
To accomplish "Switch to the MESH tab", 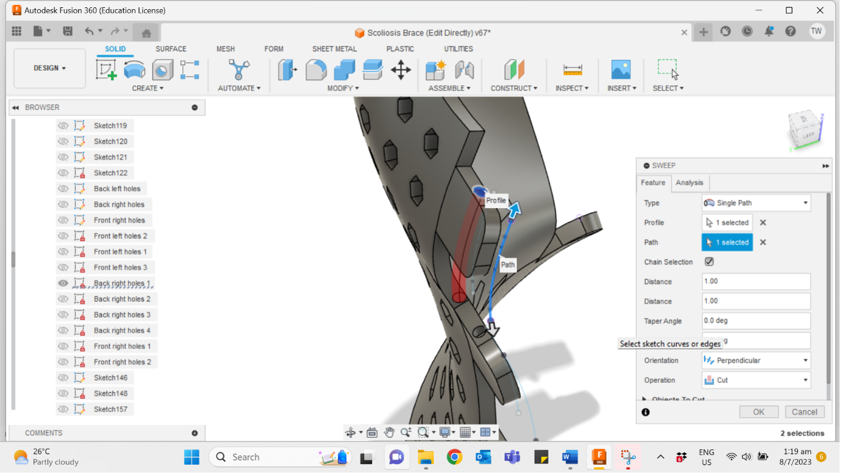I will 226,49.
